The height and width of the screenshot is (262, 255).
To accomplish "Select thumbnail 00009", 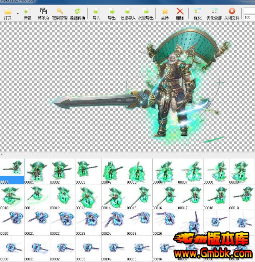I will pos(242,172).
